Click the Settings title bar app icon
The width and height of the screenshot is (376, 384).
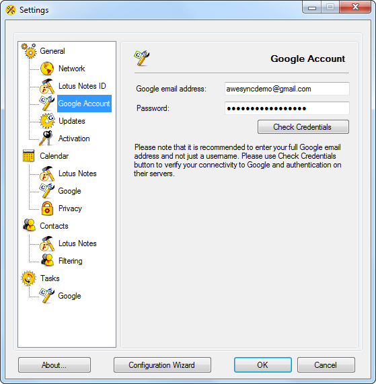click(x=11, y=10)
